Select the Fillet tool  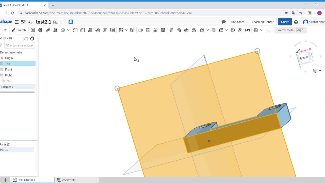pyautogui.click(x=75, y=30)
